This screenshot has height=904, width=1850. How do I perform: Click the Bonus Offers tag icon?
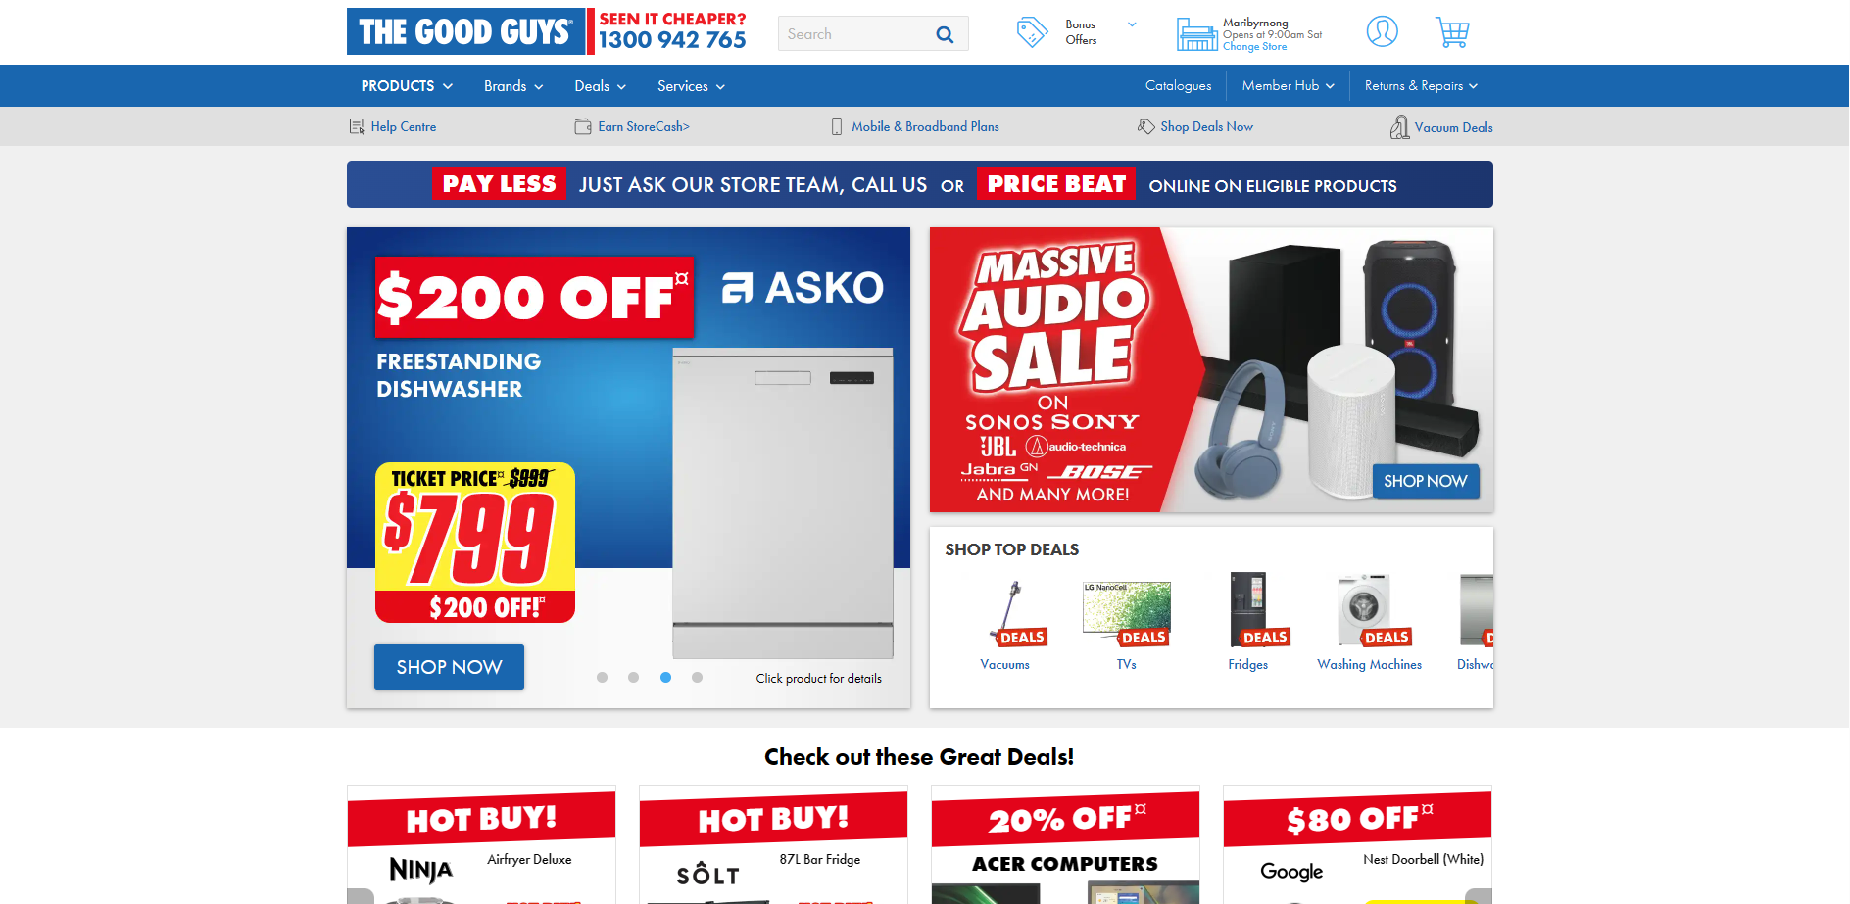point(1032,32)
